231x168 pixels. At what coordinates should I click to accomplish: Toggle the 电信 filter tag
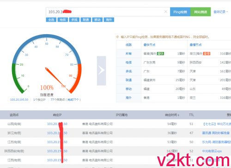(63, 20)
